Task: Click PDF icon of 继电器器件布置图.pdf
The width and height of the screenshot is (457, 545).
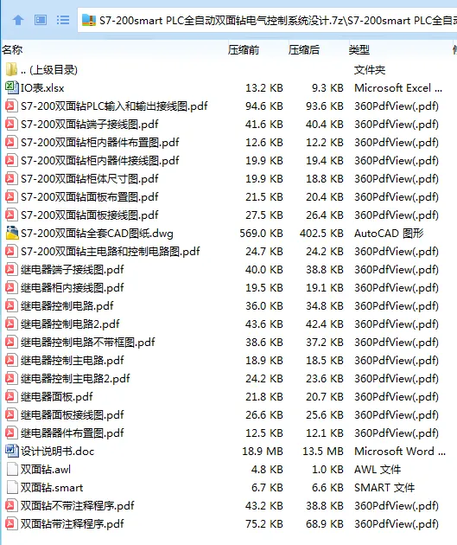Action: 11,433
